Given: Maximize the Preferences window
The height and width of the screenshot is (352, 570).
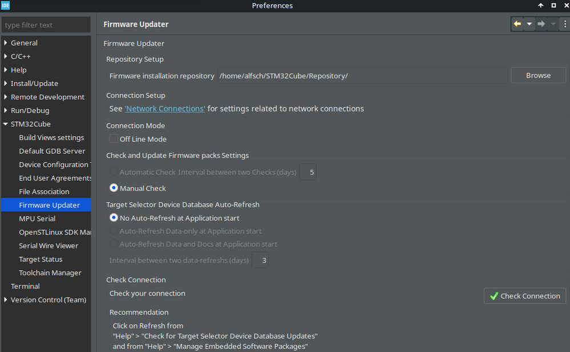Looking at the screenshot, I should [x=553, y=6].
